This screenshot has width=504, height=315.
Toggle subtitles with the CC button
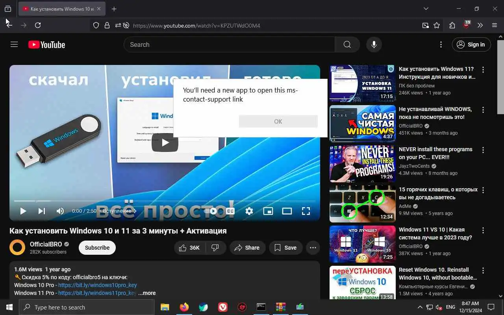coord(230,211)
